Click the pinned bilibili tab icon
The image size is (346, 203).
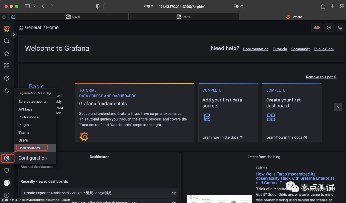point(13,17)
